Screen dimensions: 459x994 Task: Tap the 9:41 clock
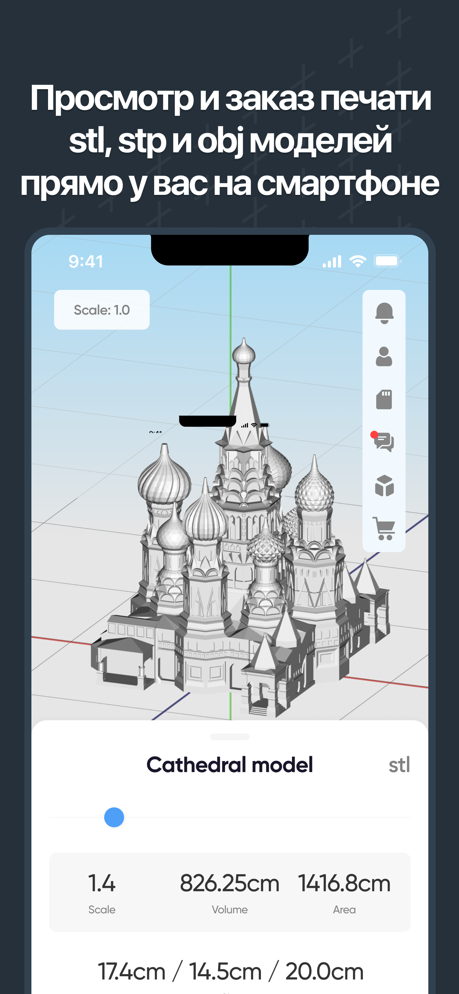pyautogui.click(x=86, y=261)
